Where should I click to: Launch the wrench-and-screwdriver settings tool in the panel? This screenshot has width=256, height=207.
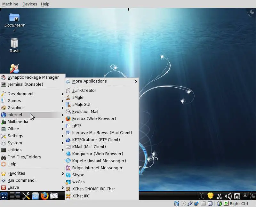(26, 196)
